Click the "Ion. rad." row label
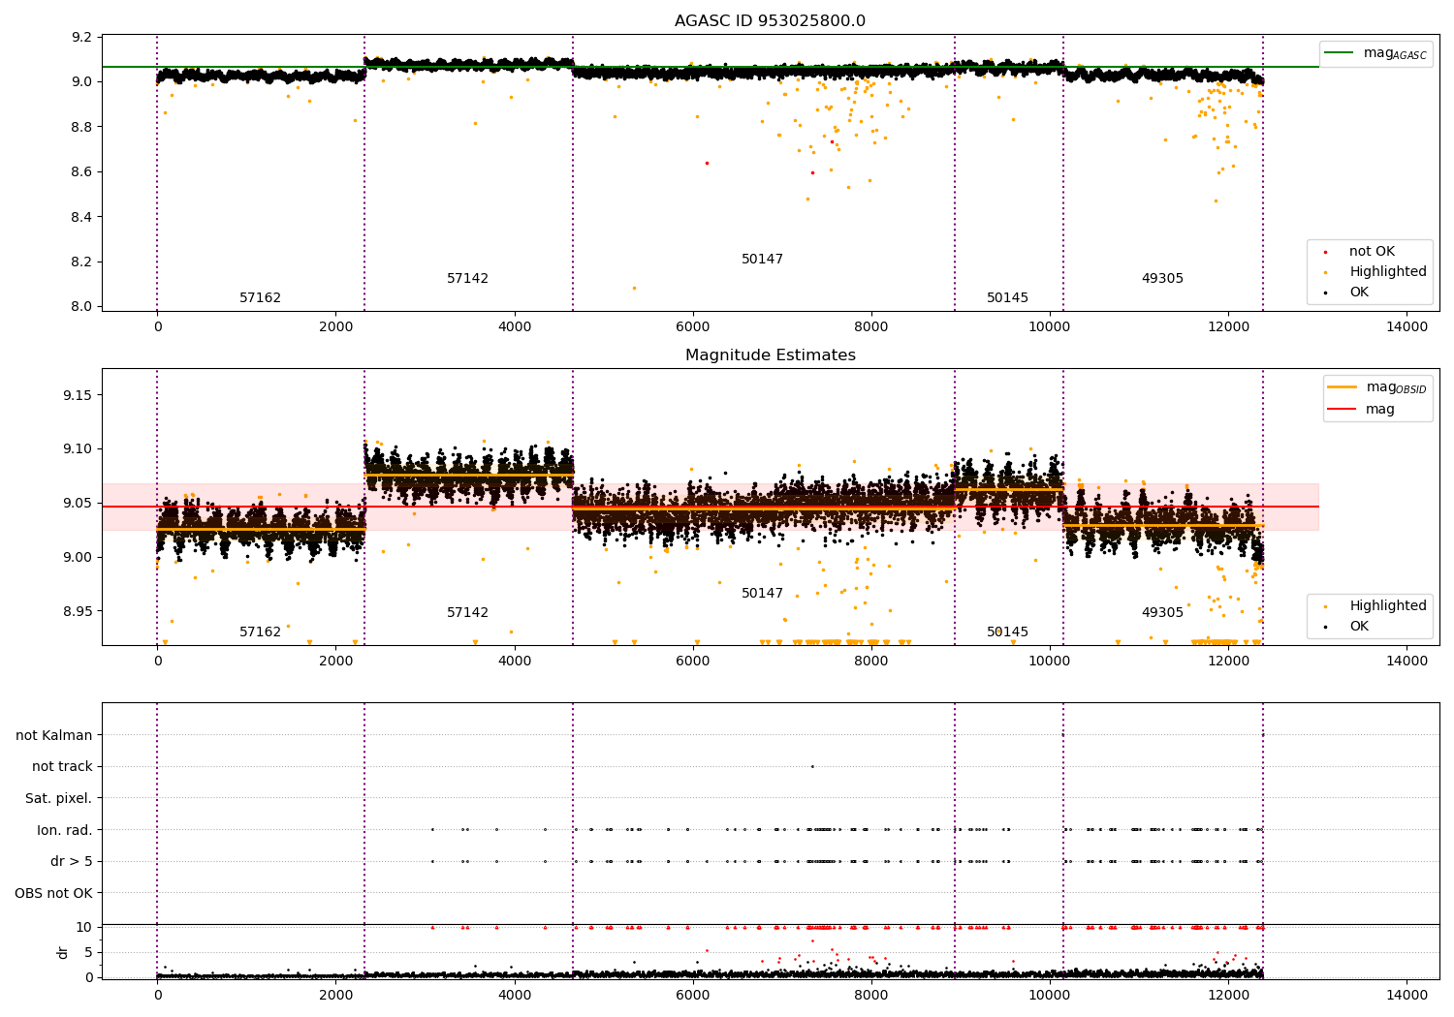This screenshot has width=1454, height=1017. click(x=65, y=830)
